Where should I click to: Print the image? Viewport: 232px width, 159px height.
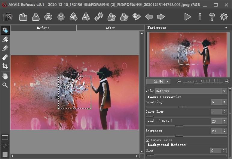click(x=48, y=17)
